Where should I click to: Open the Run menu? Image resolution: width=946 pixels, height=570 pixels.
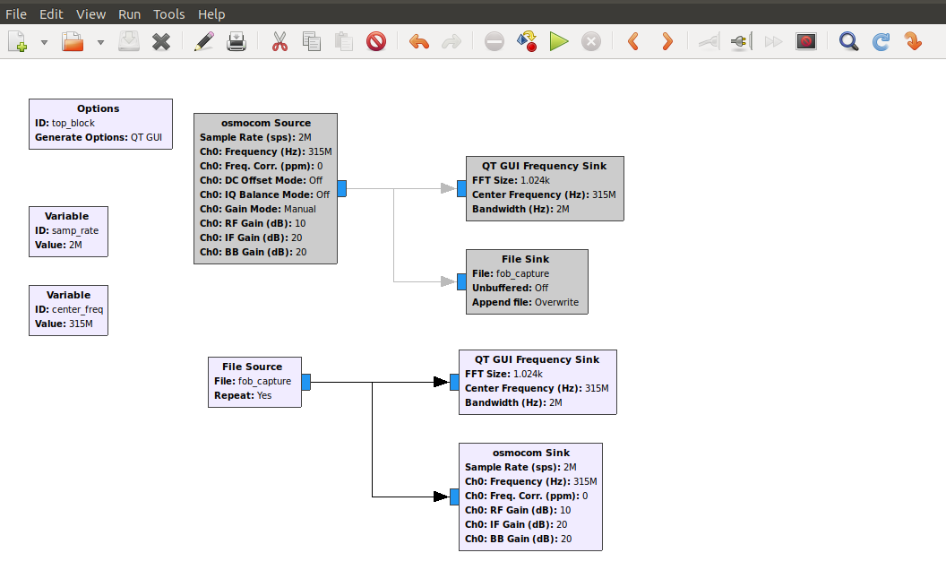[129, 13]
